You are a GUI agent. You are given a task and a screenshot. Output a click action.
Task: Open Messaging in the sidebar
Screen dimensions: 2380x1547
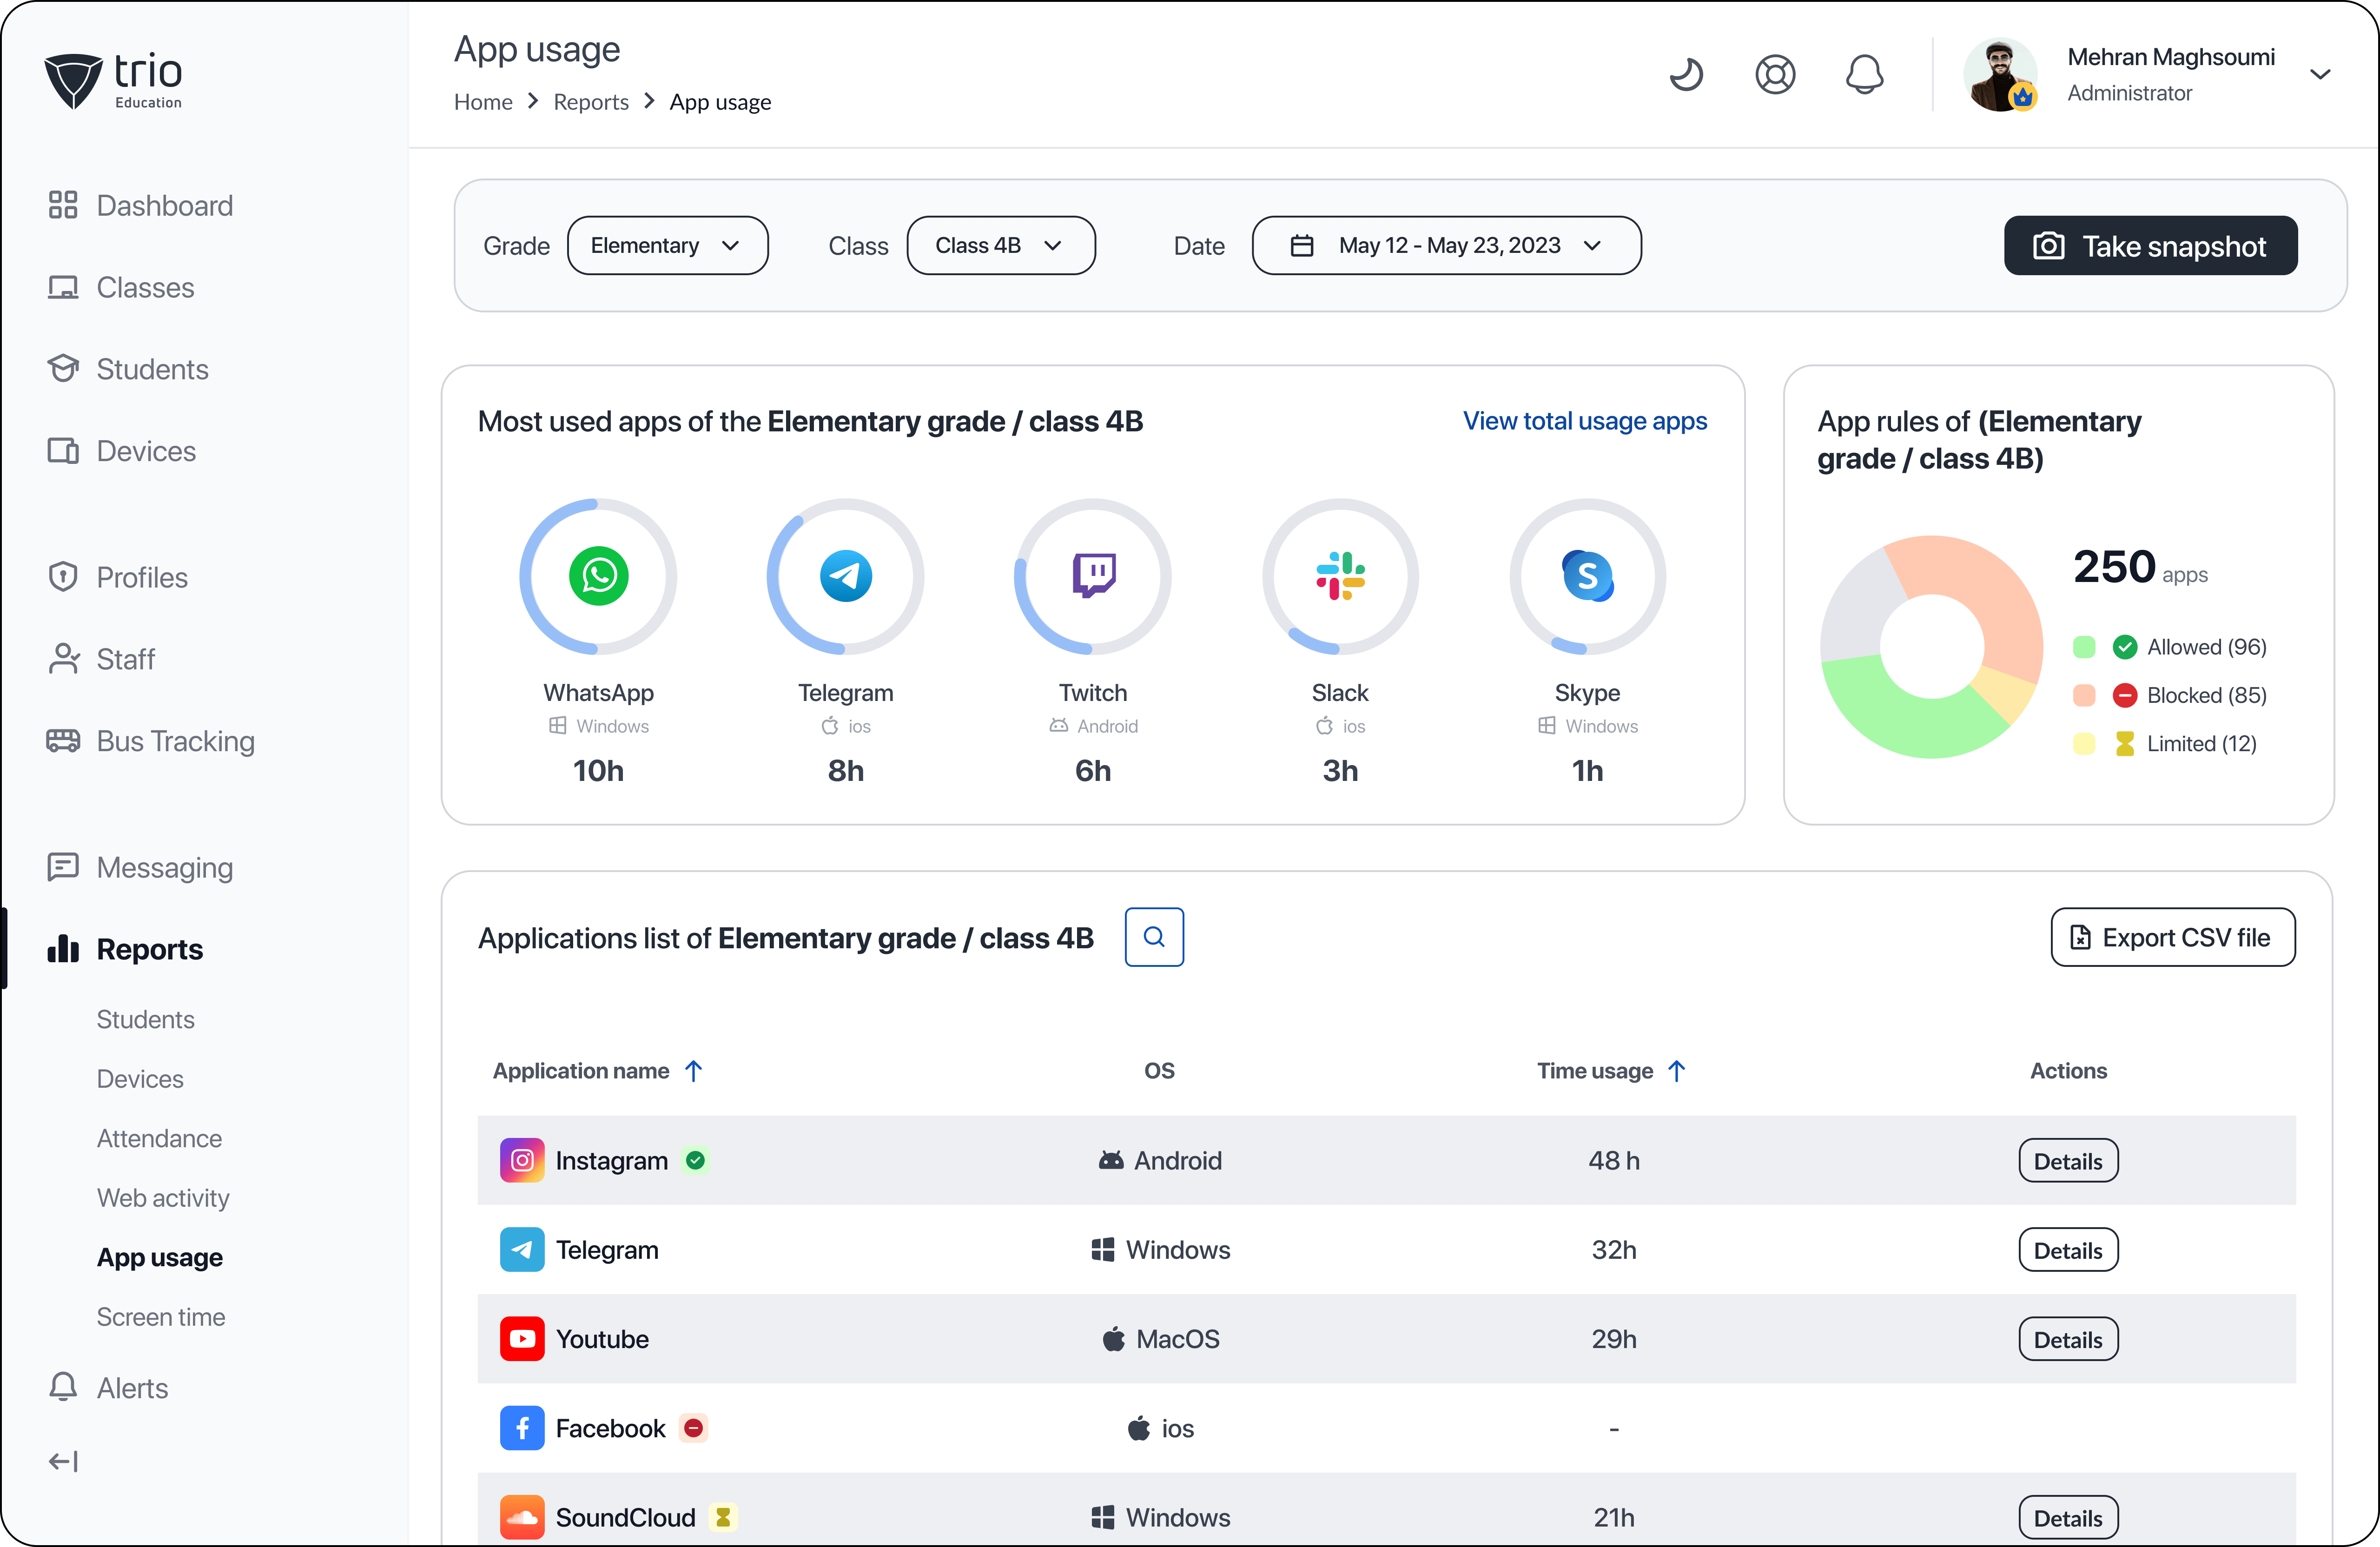140,867
